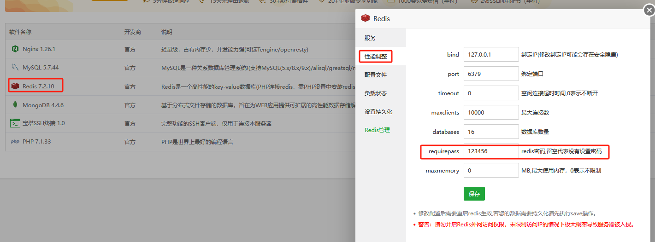Click the green 保存 button

click(x=474, y=194)
